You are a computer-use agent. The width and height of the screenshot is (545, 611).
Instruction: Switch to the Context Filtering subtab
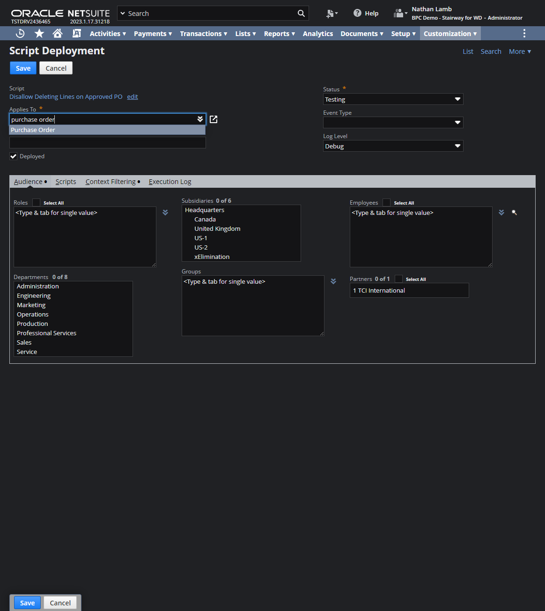coord(113,182)
